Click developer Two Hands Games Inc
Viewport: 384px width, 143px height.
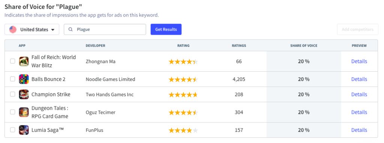coord(110,94)
